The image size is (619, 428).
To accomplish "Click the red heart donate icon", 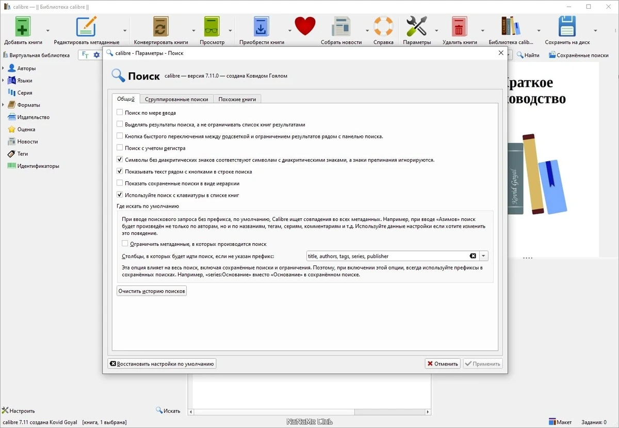I will click(x=305, y=25).
